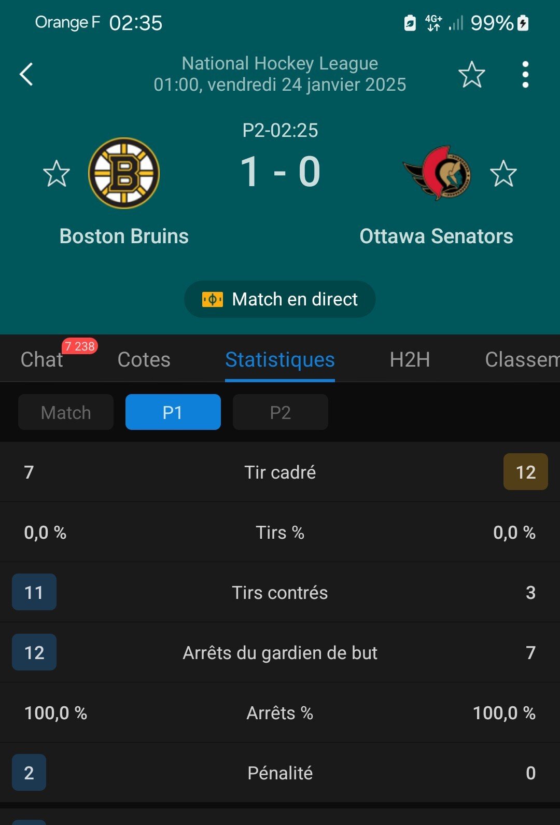
Task: Open the Classement tab
Action: click(522, 359)
